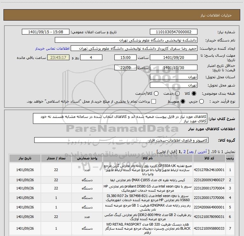The height and width of the screenshot is (236, 244).
Task: Click the response deadline date 1401/09/20
Action: click(174, 57)
